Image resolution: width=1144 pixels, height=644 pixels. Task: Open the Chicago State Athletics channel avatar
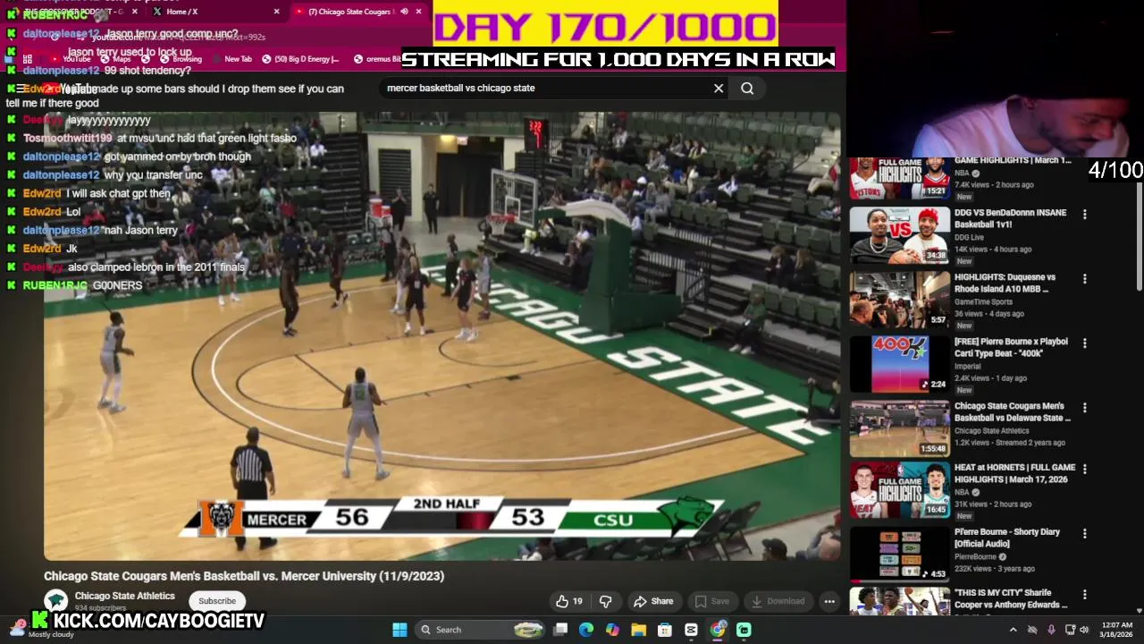click(56, 601)
